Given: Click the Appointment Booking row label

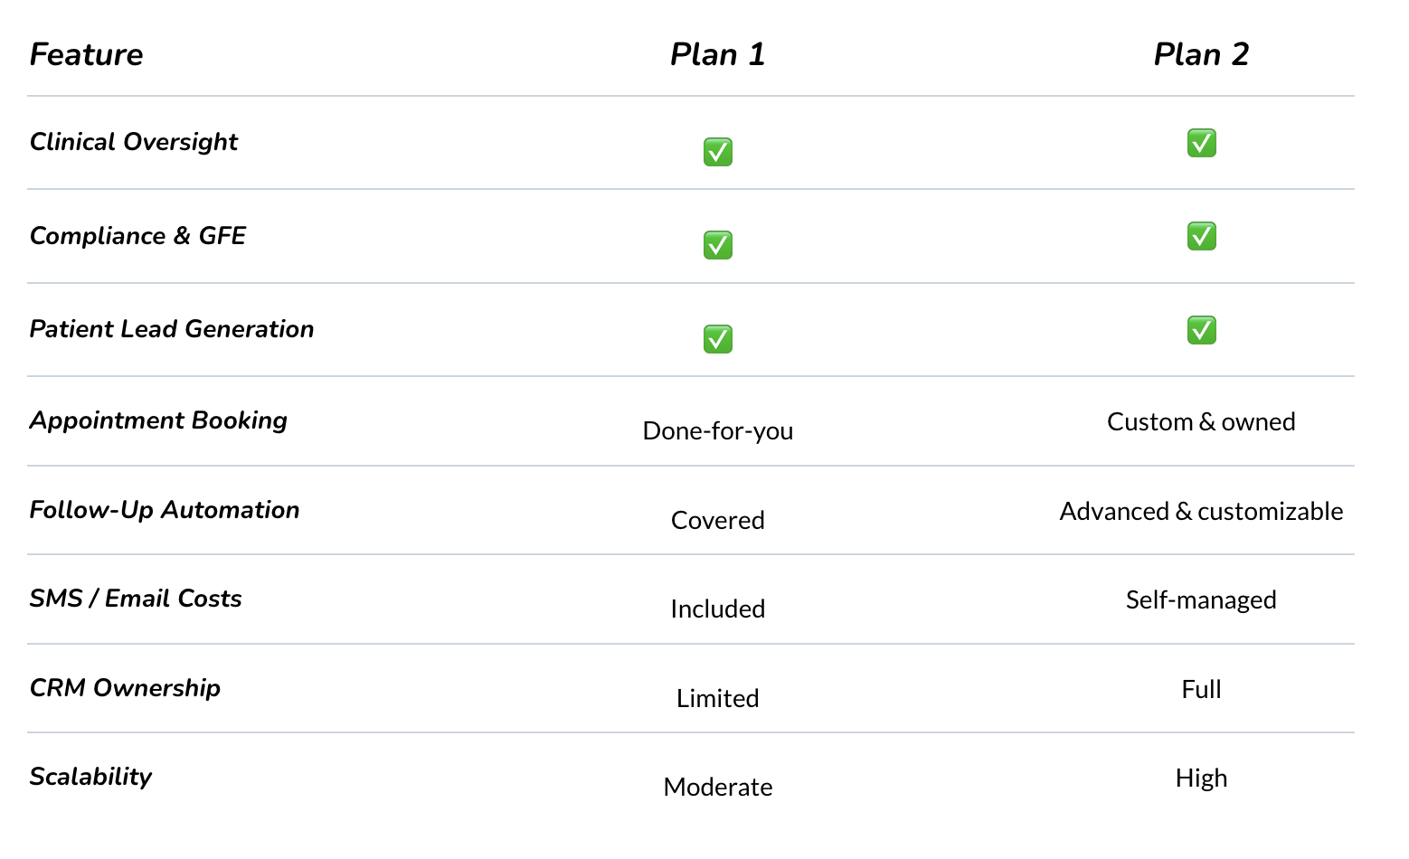Looking at the screenshot, I should [x=158, y=420].
